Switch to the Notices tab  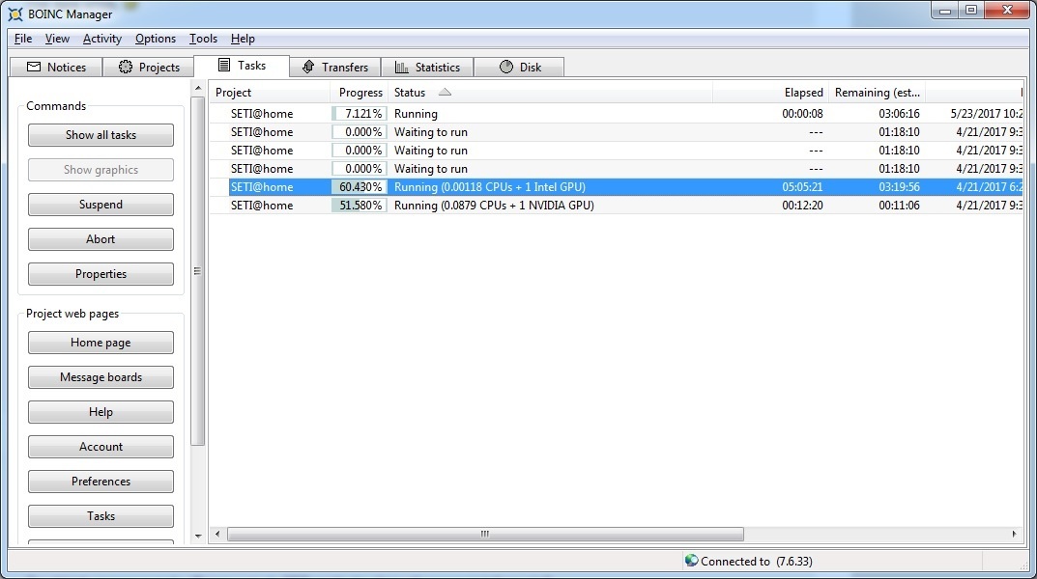[56, 68]
